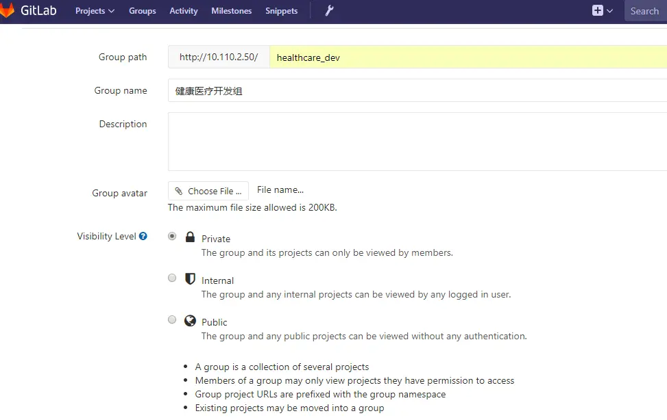667x420 pixels.
Task: Click the paperclip icon on Choose File
Action: (x=179, y=190)
